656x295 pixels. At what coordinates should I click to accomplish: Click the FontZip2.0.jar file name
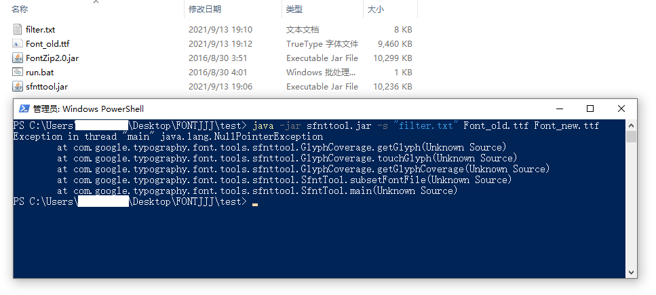click(x=52, y=58)
